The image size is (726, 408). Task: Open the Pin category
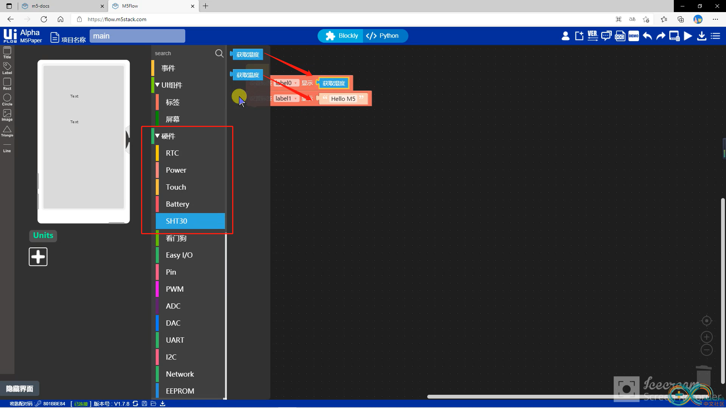tap(191, 272)
